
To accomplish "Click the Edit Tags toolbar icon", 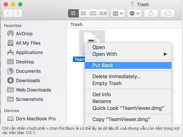I will tap(167, 13).
